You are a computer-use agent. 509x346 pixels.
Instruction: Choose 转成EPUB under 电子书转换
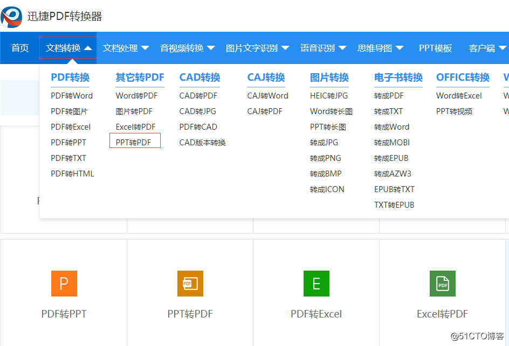point(391,158)
